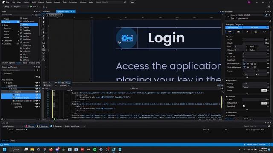Toggle snap grid in designer bar
The width and height of the screenshot is (273, 153).
click(56, 82)
